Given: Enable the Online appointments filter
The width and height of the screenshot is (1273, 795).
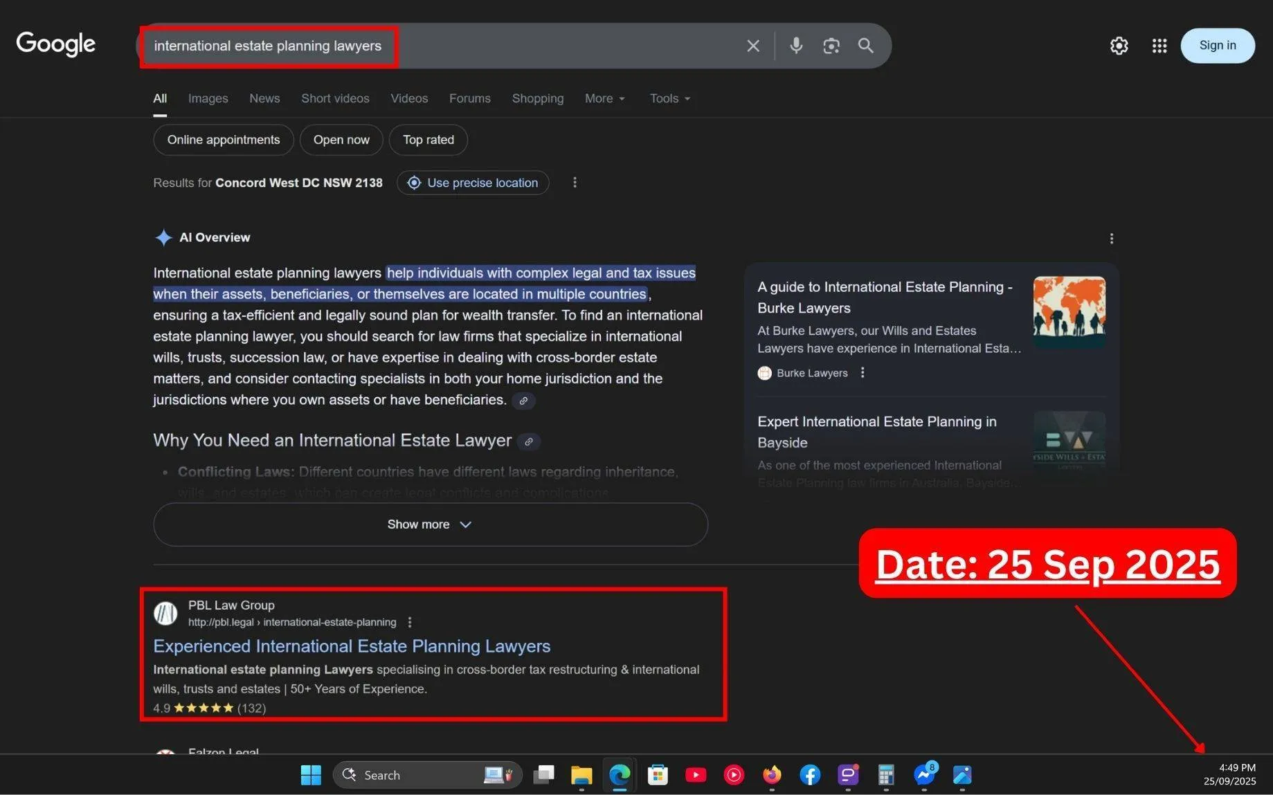Looking at the screenshot, I should click(223, 140).
